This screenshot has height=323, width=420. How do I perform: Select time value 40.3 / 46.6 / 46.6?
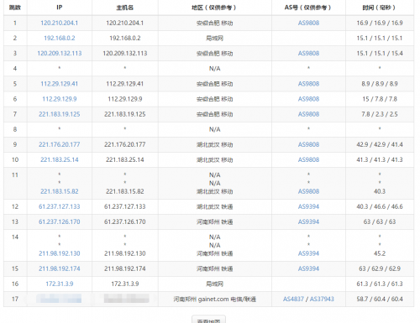click(x=380, y=206)
